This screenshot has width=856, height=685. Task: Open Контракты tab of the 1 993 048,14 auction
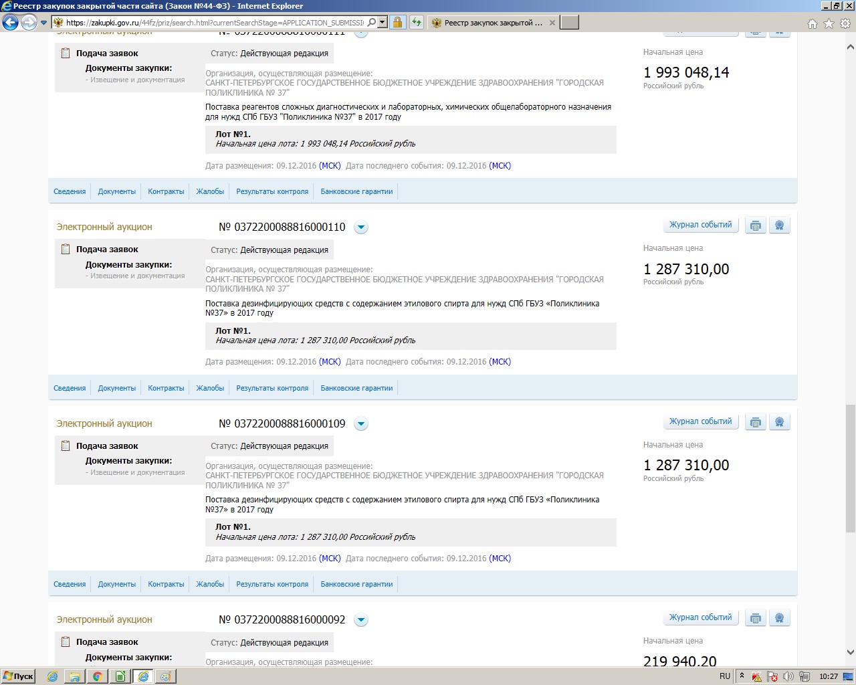pyautogui.click(x=166, y=191)
